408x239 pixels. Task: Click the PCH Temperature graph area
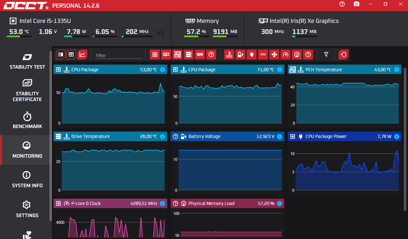[345, 101]
